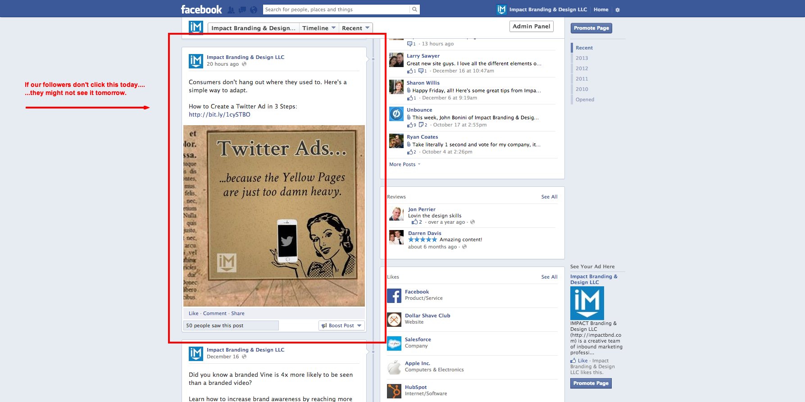Click '50 people saw this post' box

(x=231, y=325)
